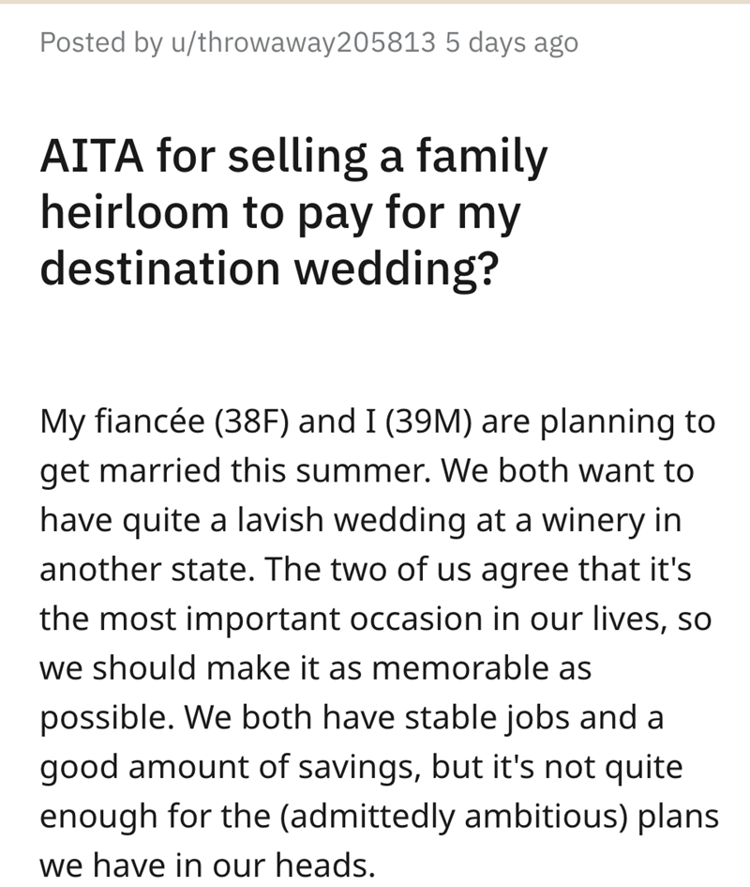Click the word "fiancée" in the post body
This screenshot has height=887, width=750.
pos(142,421)
